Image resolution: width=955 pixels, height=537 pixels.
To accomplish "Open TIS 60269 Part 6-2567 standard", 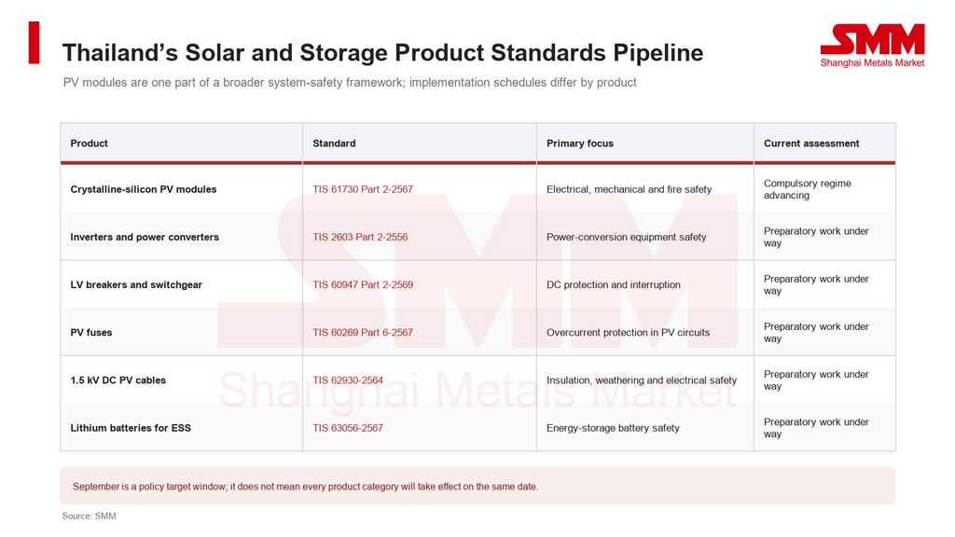I will (363, 333).
